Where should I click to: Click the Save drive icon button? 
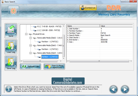(x=11, y=31)
